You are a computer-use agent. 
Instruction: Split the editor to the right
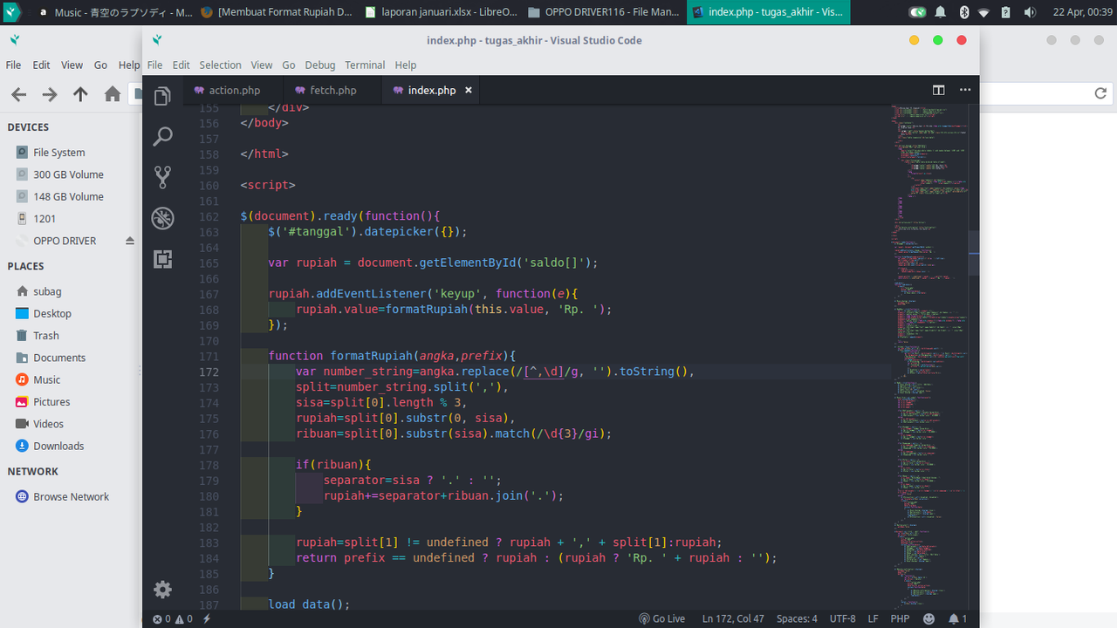click(x=939, y=90)
